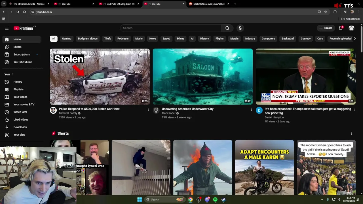Open install app icon in address bar

pyautogui.click(x=319, y=12)
